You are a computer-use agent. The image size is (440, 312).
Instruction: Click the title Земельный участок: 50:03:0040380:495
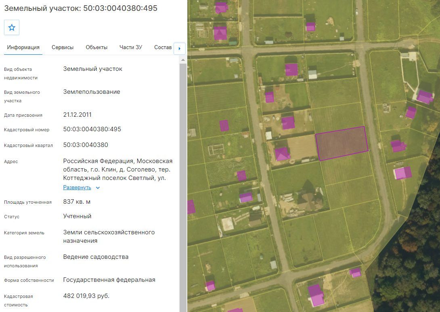click(81, 8)
